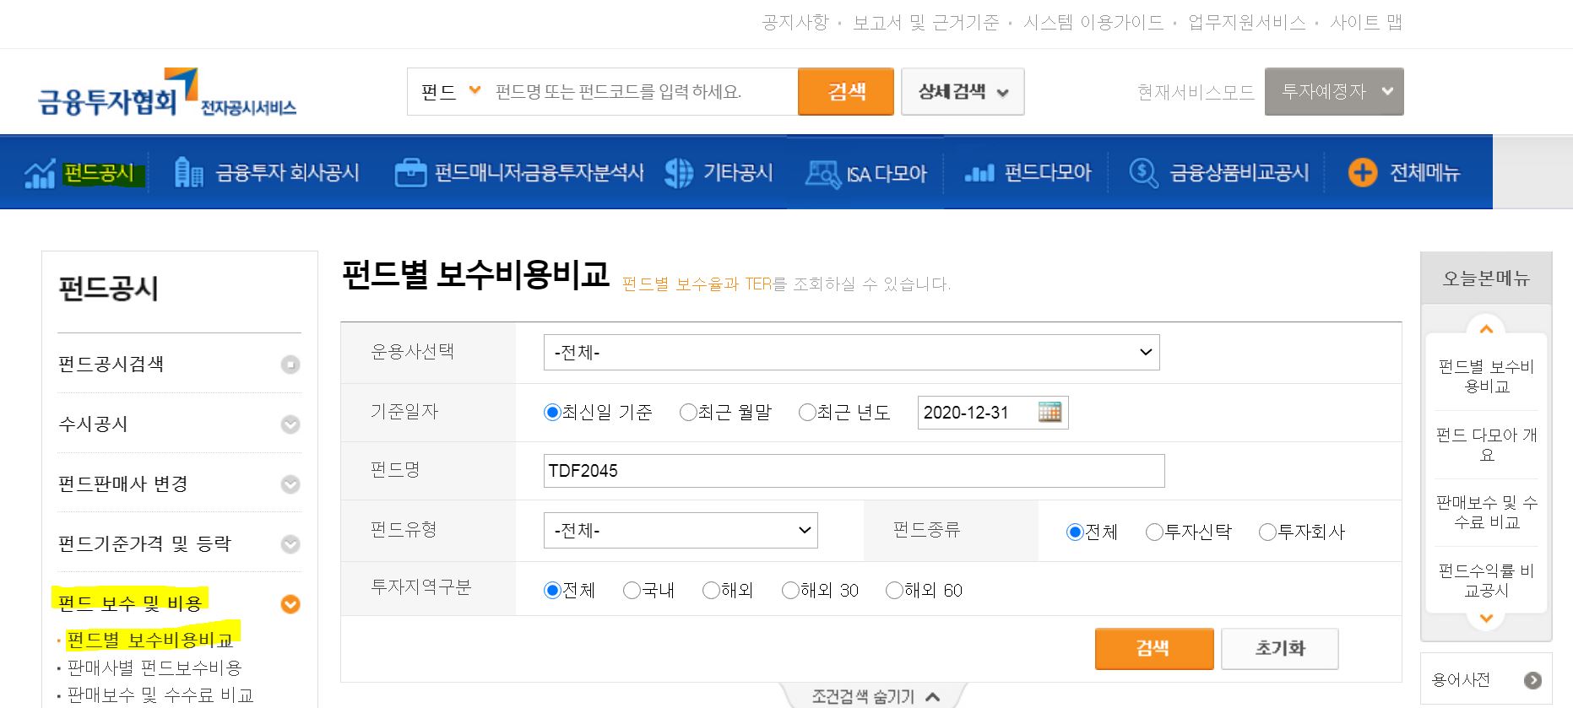Open 시스템 이용가이드 top link
This screenshot has width=1573, height=708.
point(1093,23)
